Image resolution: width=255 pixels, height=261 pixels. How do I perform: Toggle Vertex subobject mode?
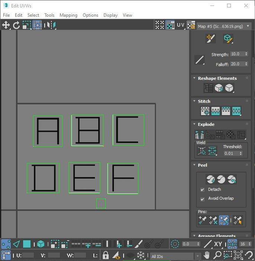click(6, 244)
